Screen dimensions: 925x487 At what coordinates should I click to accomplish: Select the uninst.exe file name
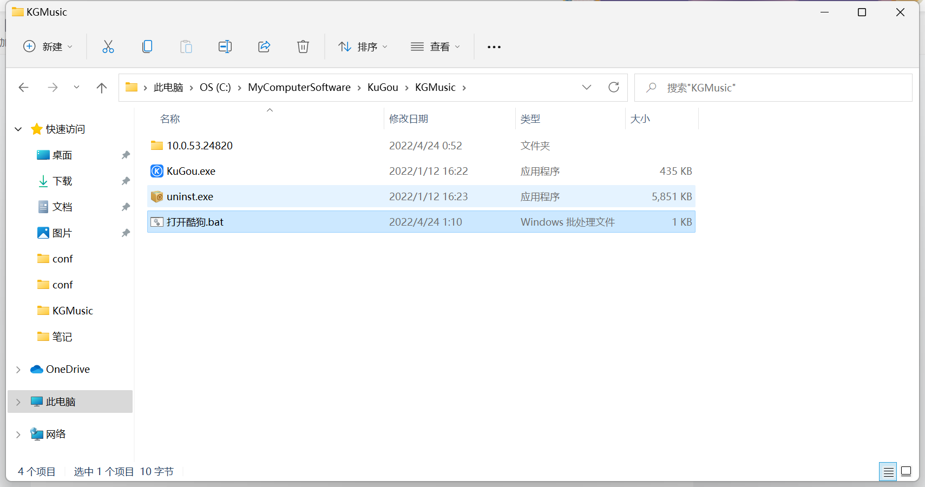click(x=190, y=196)
